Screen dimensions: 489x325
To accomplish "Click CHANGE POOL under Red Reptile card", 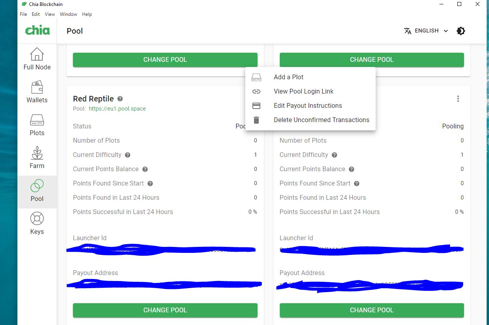I will 165,310.
